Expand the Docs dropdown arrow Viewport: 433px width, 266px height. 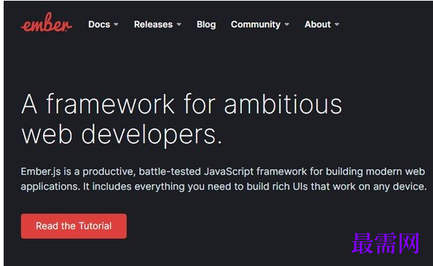click(116, 25)
